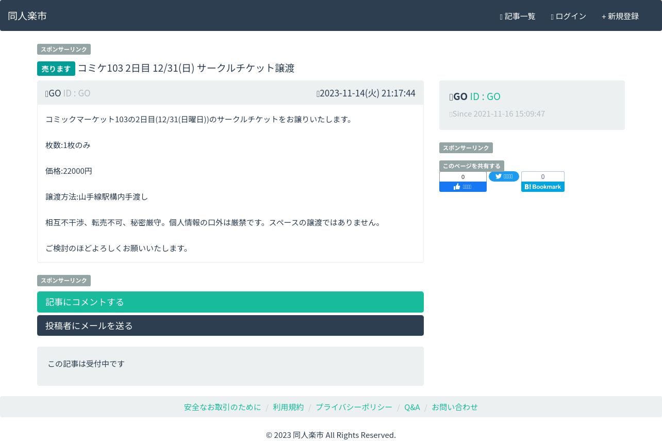Open the プライバシーポリシー footer link
The height and width of the screenshot is (441, 662).
pos(354,407)
